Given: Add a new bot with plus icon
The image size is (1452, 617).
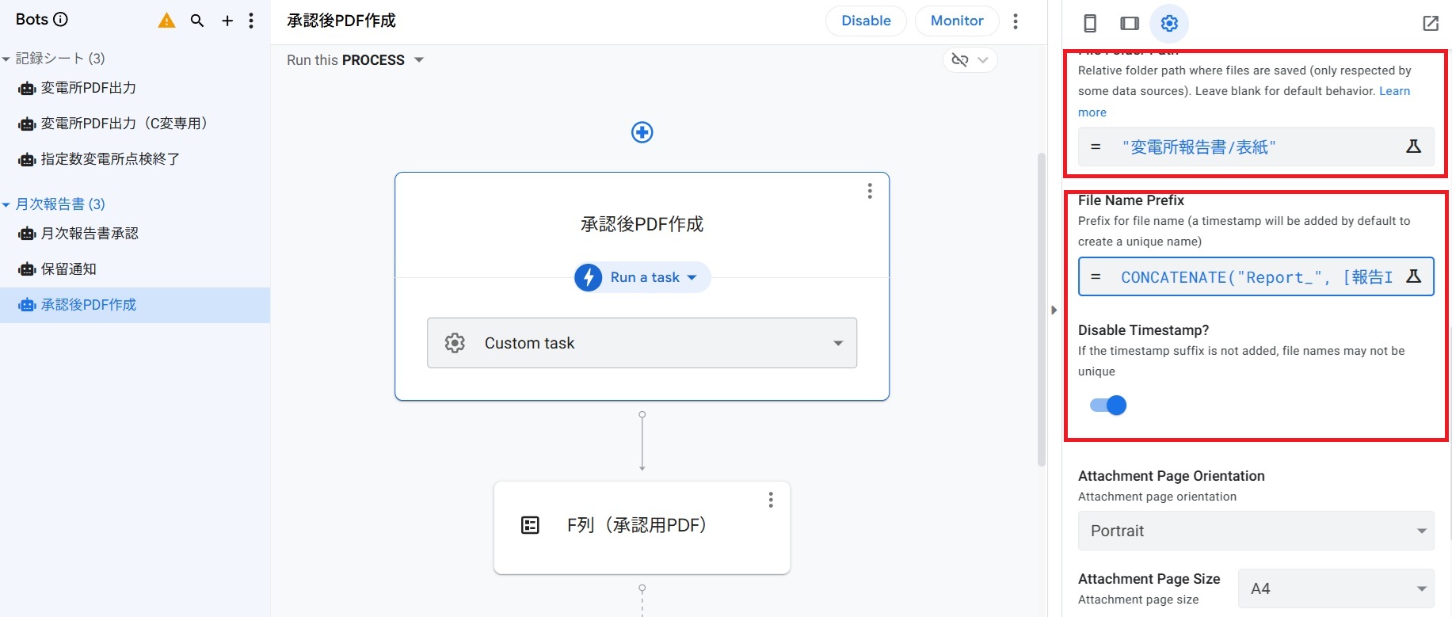Looking at the screenshot, I should point(227,21).
